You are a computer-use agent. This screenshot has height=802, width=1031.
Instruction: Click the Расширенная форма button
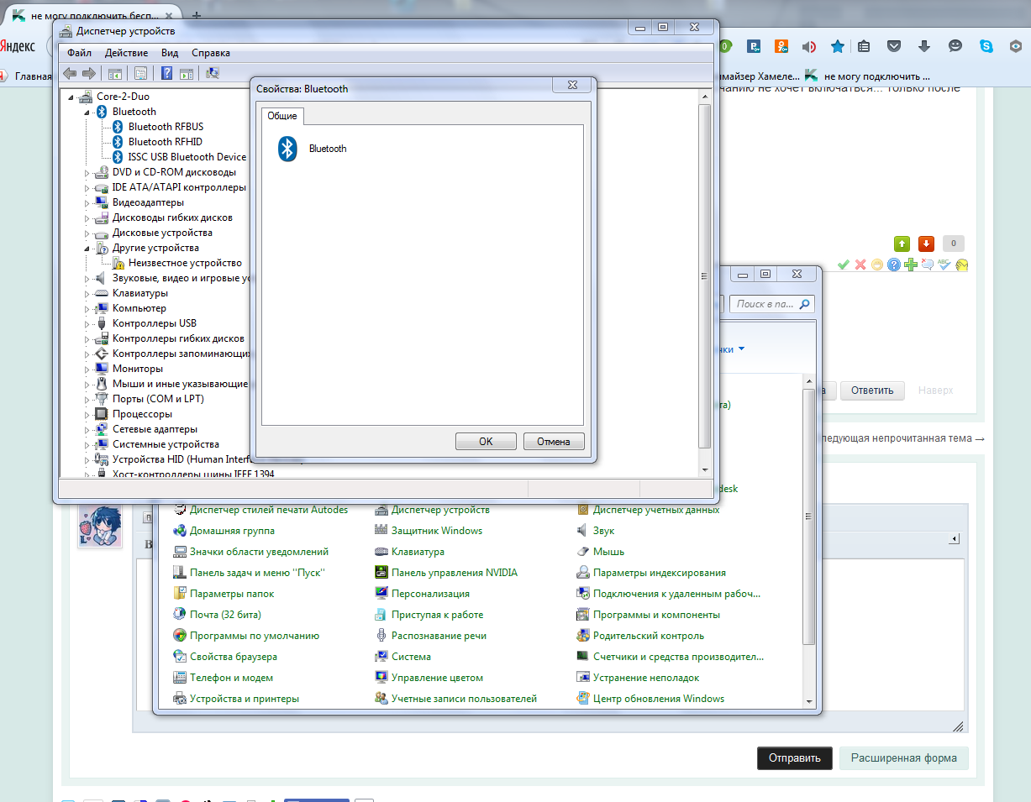[904, 757]
